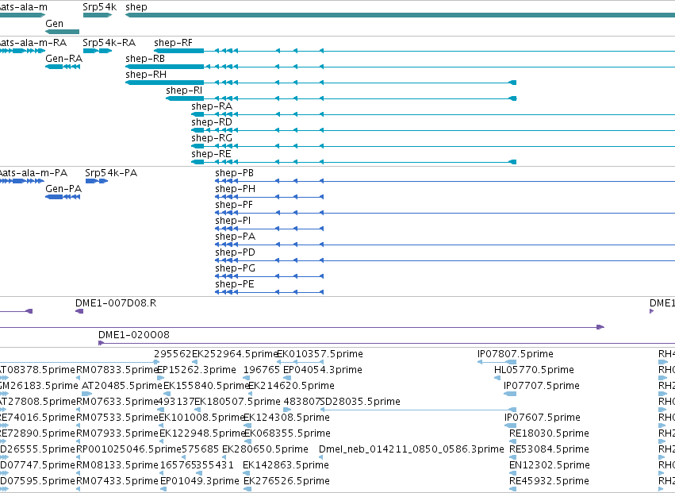The height and width of the screenshot is (493, 675).
Task: Click the Dmel_neb_014211_0850_0586.3prime label
Action: 412,450
